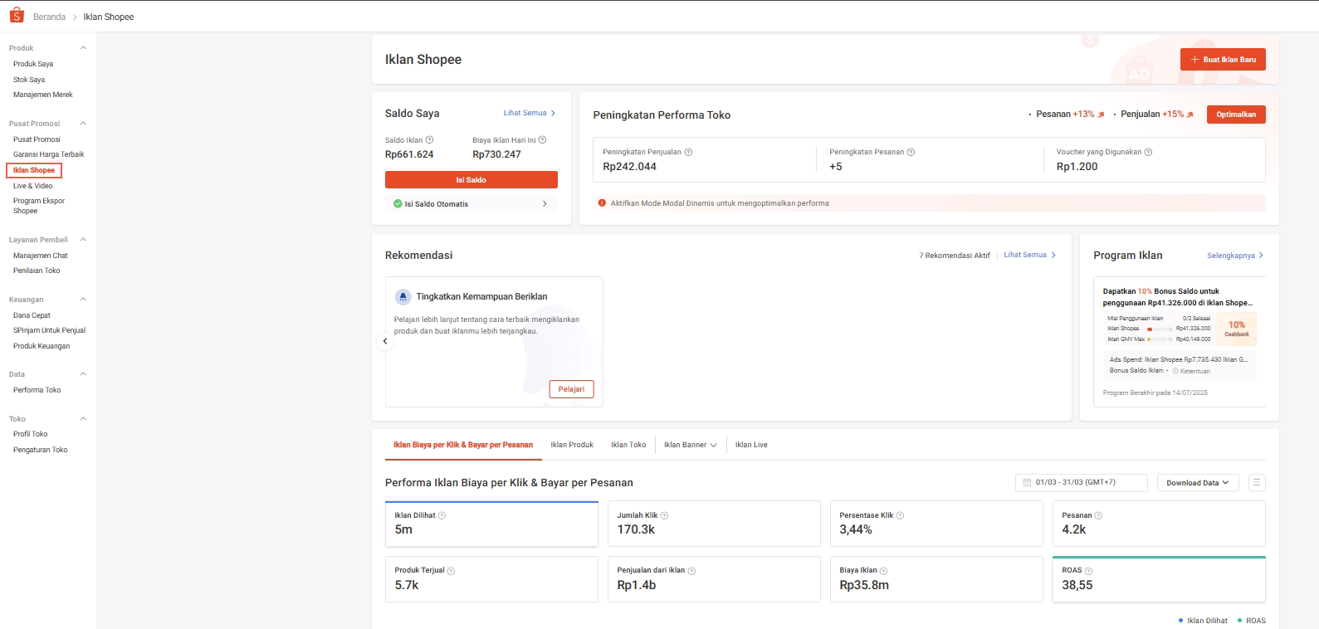Open Manajemen Chat in sidebar
The image size is (1319, 629).
pyautogui.click(x=41, y=256)
